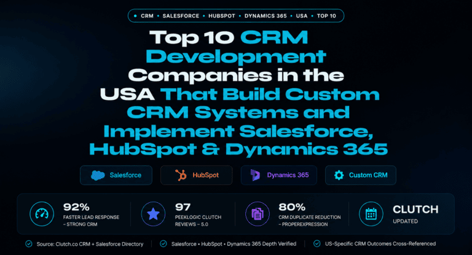472x255 pixels.
Task: Click the 92% statistic value
Action: [76, 207]
